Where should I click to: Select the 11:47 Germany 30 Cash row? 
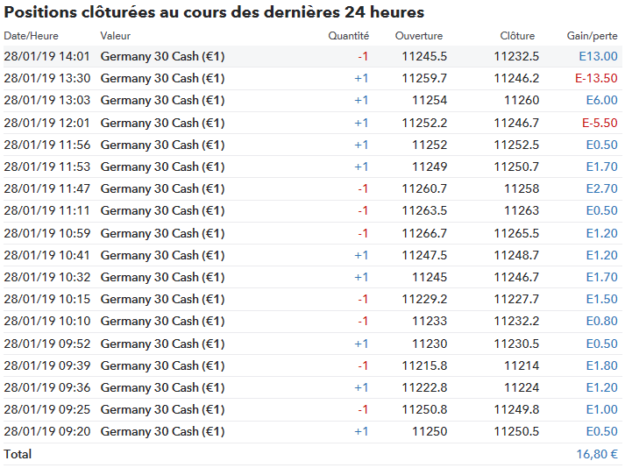click(312, 188)
